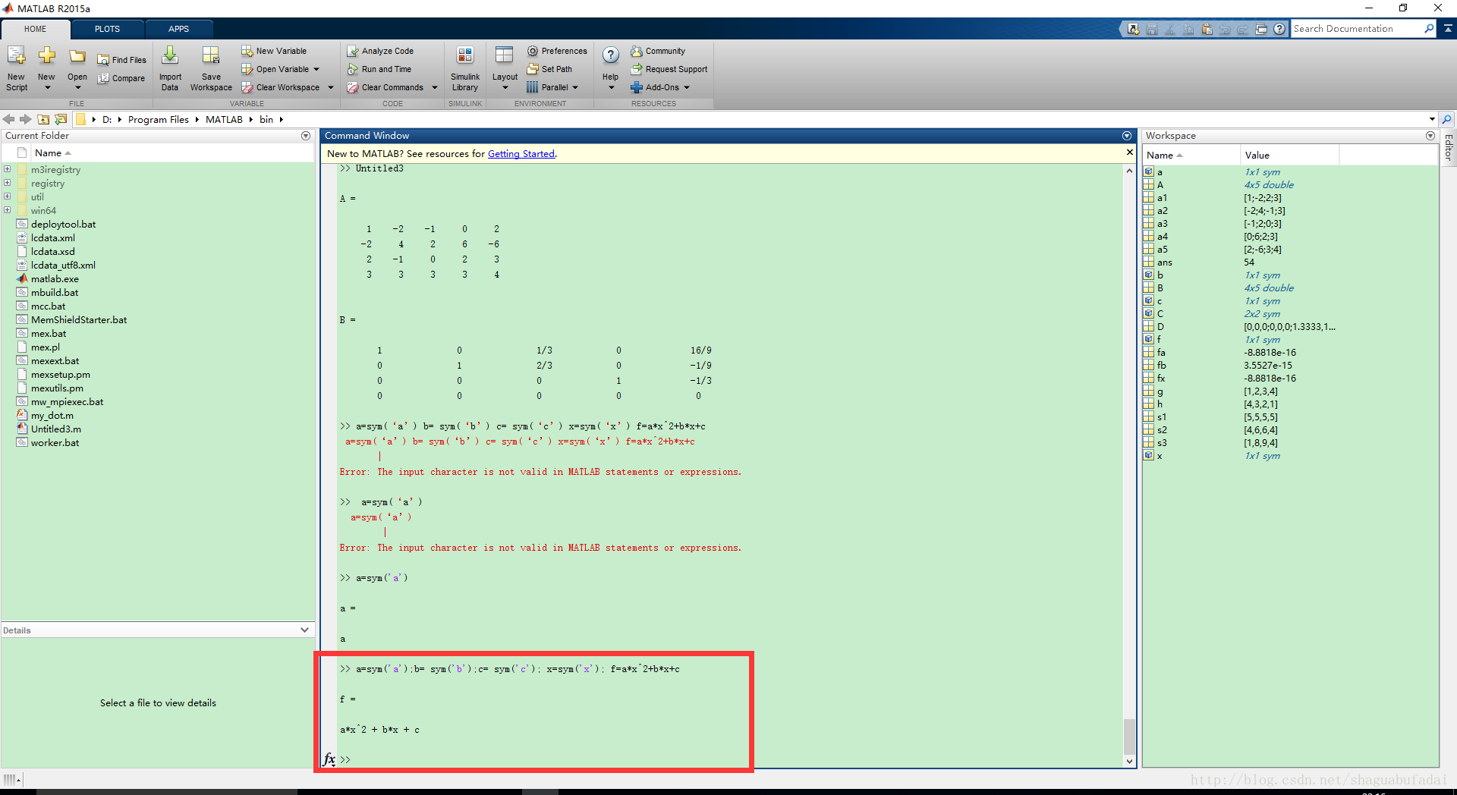
Task: Click the address bar search magnifier icon
Action: [1447, 119]
